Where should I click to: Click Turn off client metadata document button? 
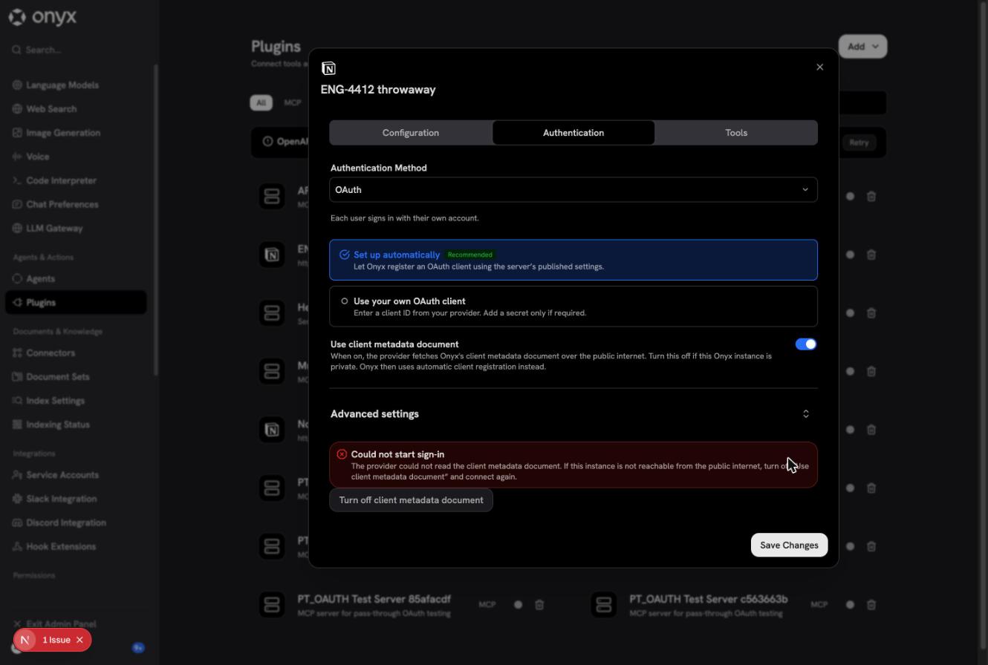pyautogui.click(x=411, y=500)
